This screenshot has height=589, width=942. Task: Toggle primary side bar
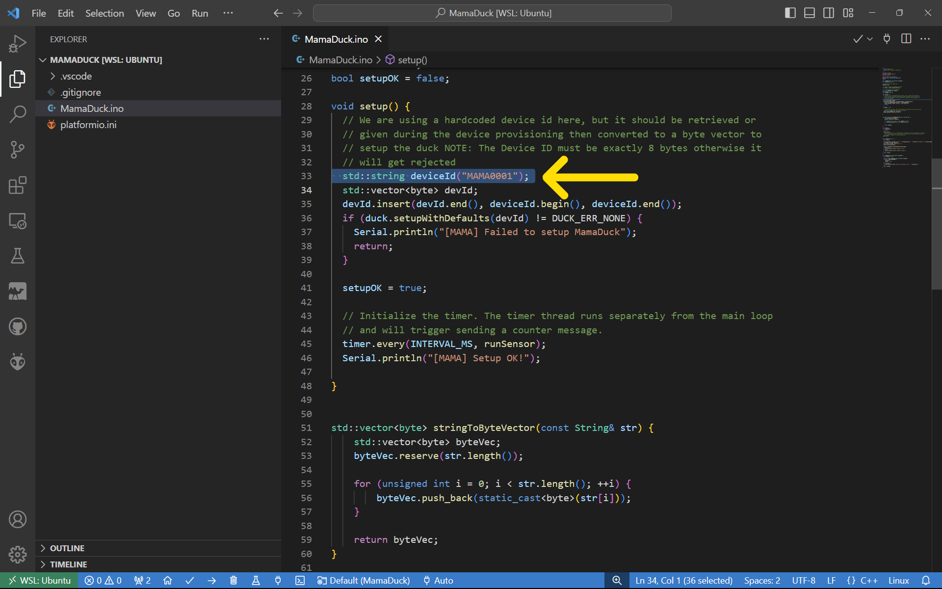point(790,13)
